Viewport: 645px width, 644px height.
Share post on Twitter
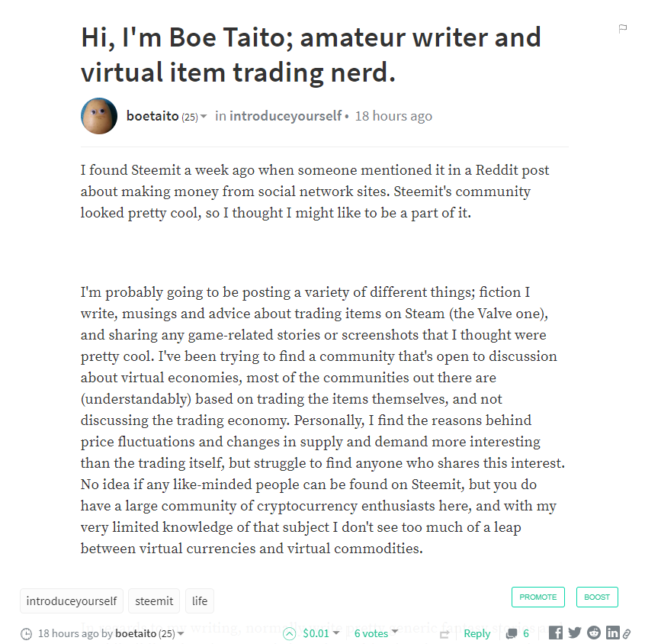coord(574,633)
